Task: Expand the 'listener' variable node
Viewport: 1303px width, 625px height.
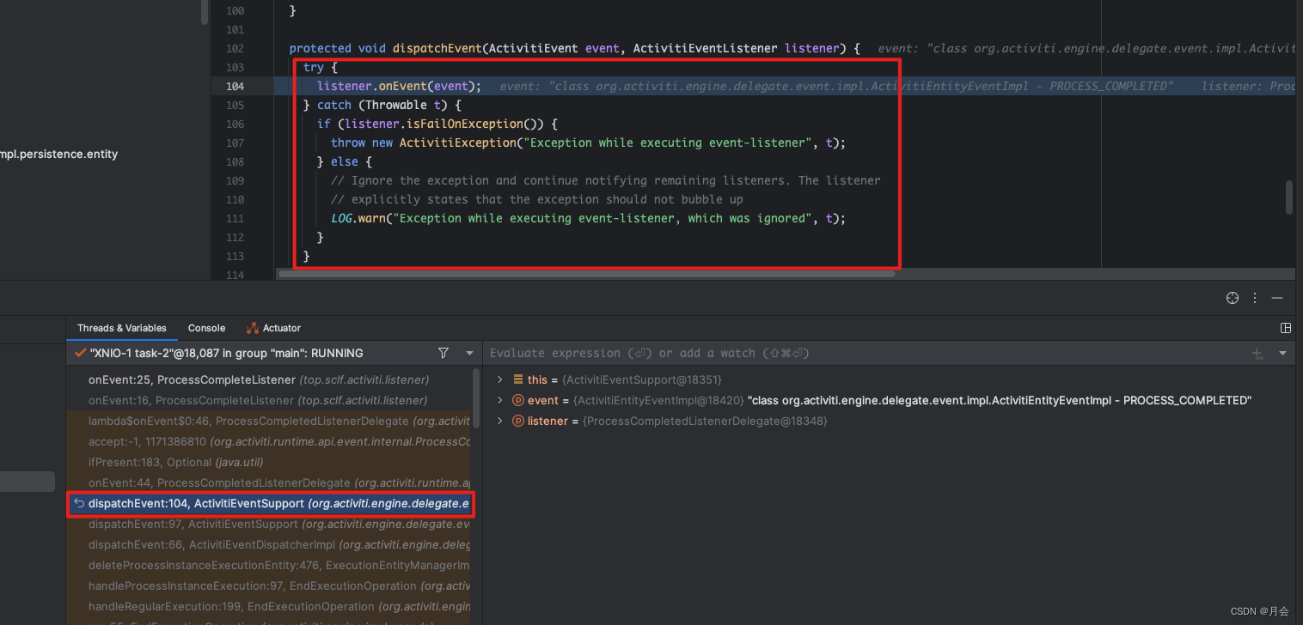Action: [500, 421]
